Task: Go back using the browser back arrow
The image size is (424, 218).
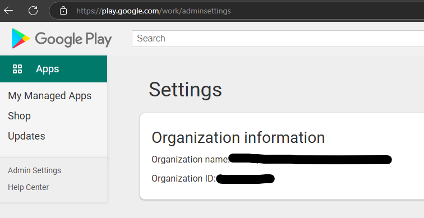Action: pos(8,11)
